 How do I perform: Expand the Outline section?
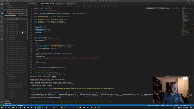[x=16, y=100]
